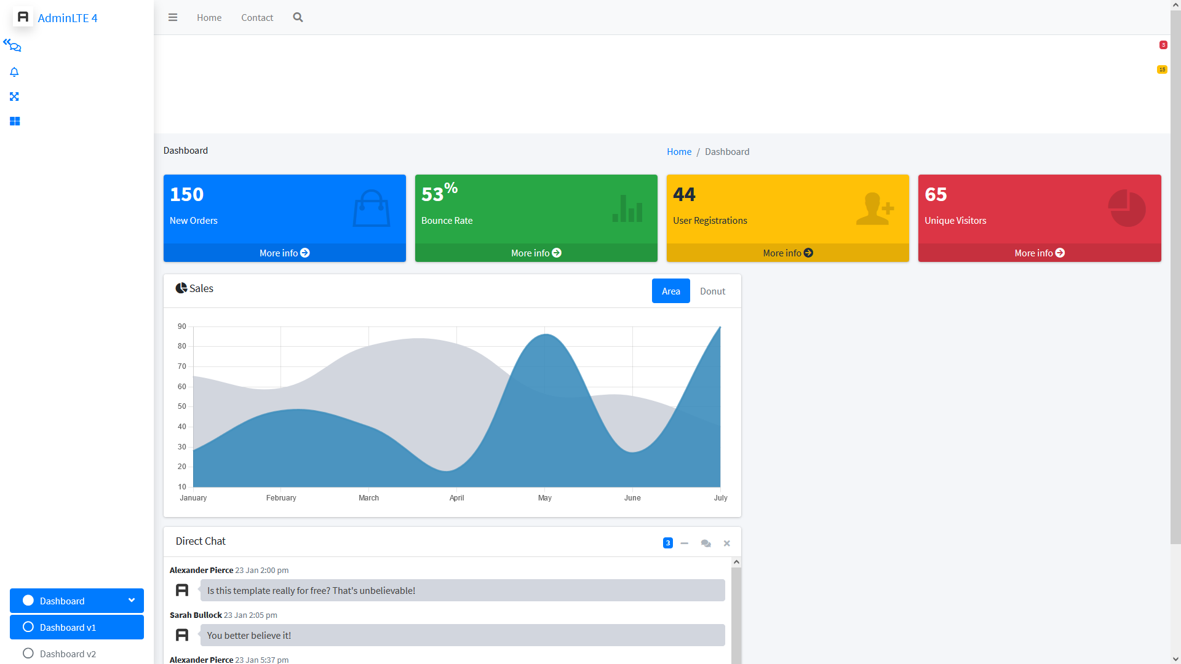
Task: Open the chat messages icon in sidebar
Action: [15, 47]
